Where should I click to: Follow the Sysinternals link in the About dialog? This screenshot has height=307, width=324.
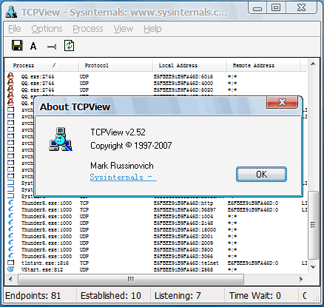click(x=123, y=177)
